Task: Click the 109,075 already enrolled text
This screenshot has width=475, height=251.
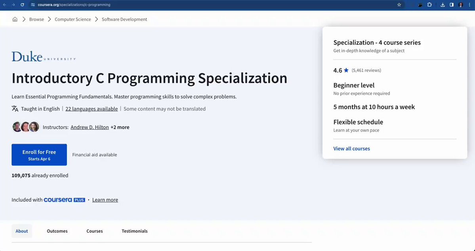Action: click(x=40, y=175)
